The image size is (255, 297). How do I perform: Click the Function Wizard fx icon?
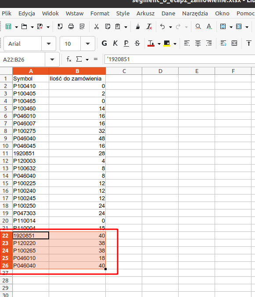(69, 59)
